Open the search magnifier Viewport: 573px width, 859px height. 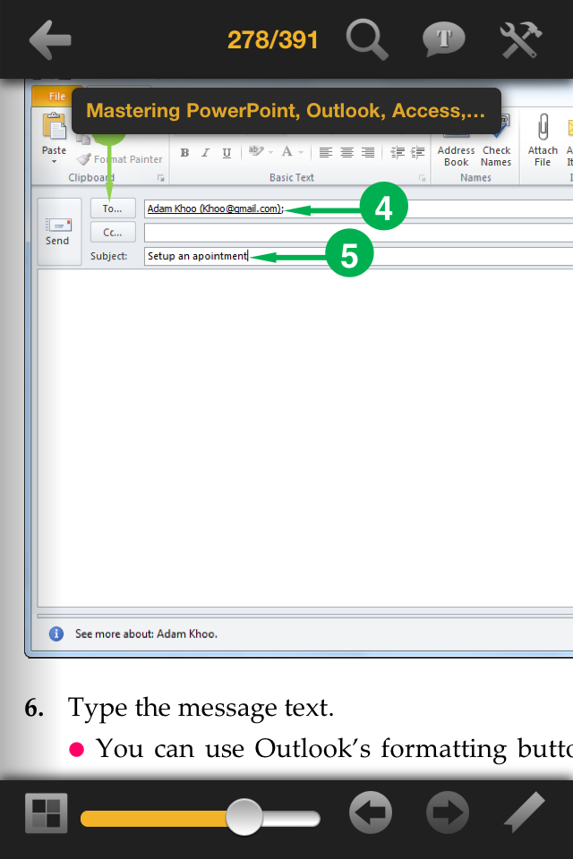coord(367,38)
